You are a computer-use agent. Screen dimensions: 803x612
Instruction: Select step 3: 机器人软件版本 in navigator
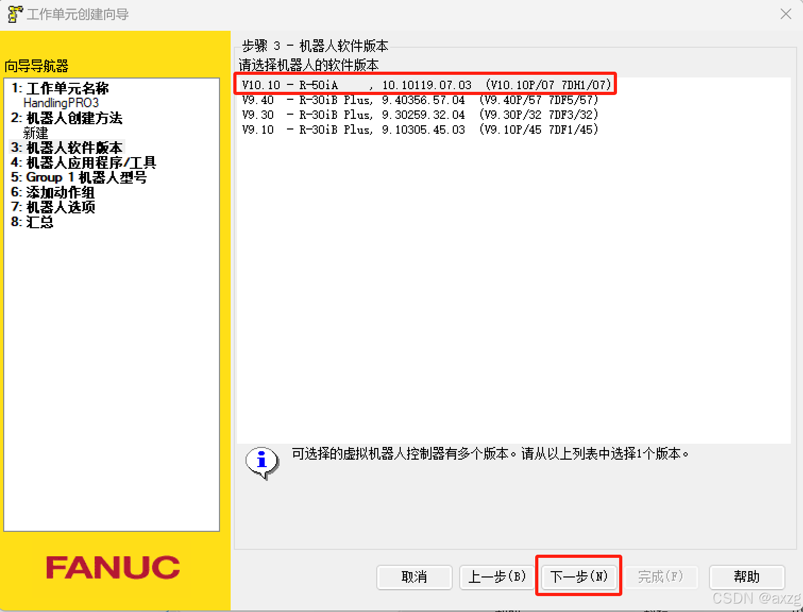66,148
